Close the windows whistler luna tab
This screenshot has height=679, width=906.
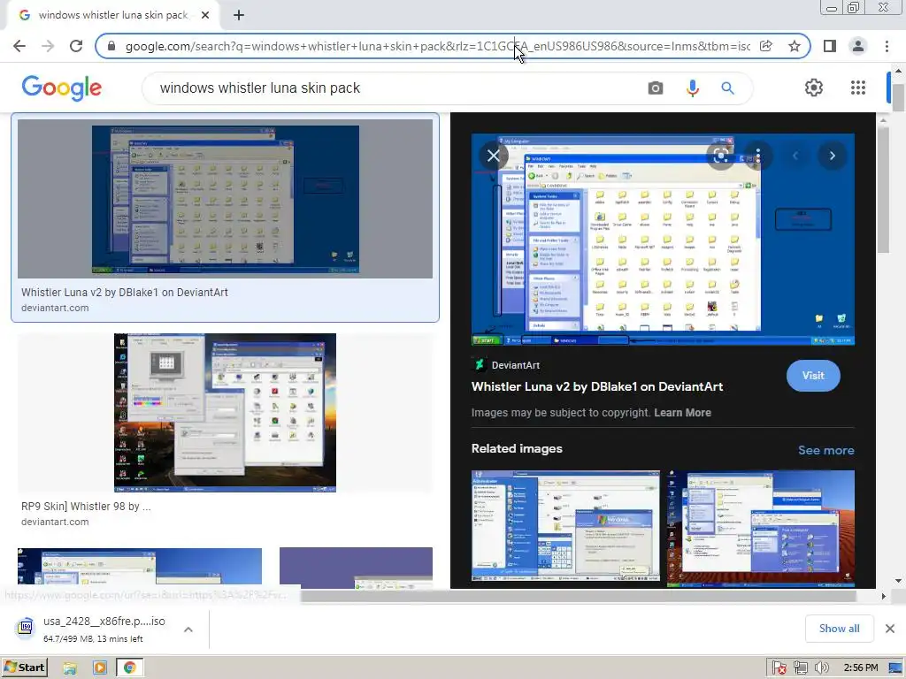coord(205,15)
